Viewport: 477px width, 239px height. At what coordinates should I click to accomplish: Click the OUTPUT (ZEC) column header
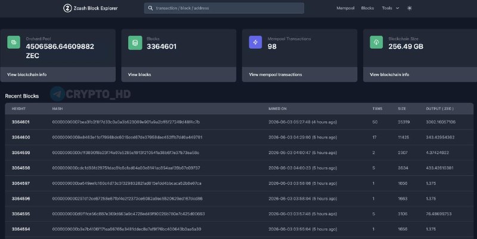439,109
